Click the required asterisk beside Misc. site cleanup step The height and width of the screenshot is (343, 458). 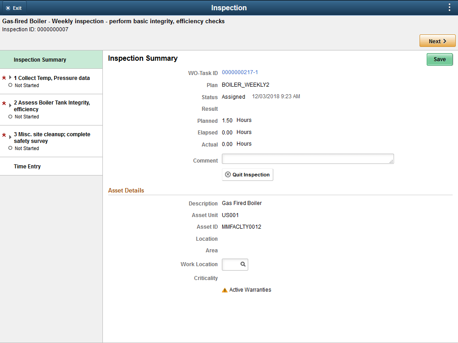(x=4, y=135)
